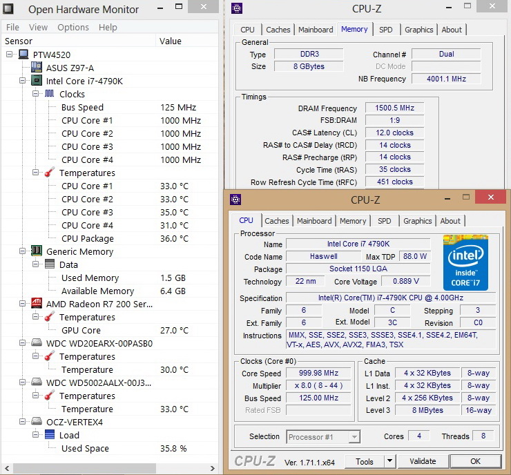This screenshot has height=475, width=511.
Task: Collapse the Clocks group
Action: (35, 93)
